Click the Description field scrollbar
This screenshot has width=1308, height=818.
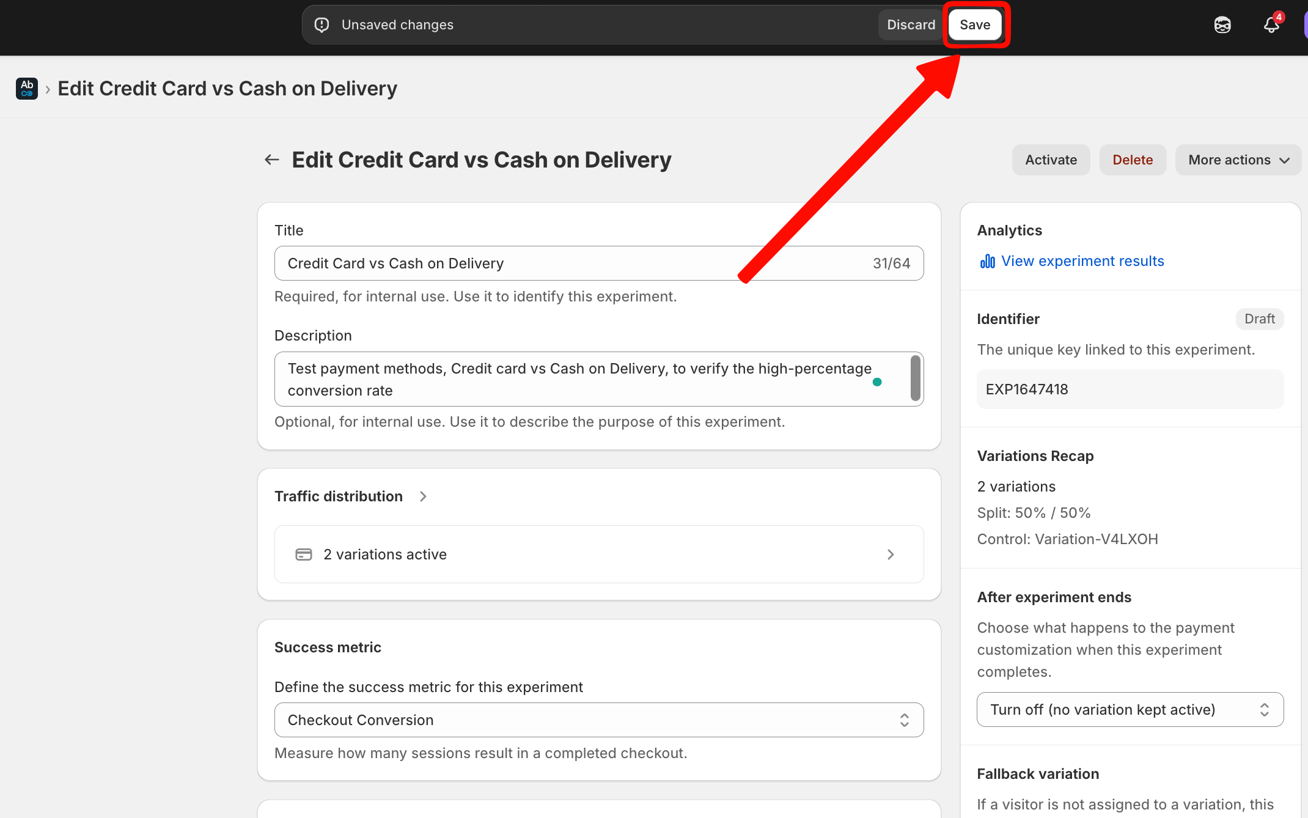click(x=915, y=378)
